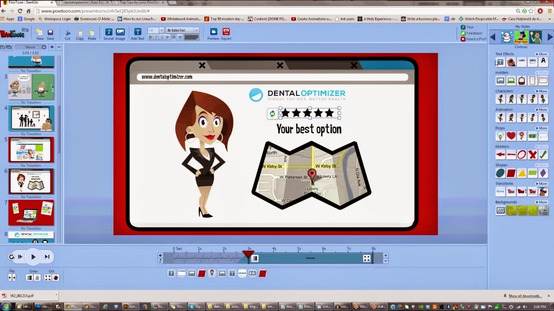Image resolution: width=554 pixels, height=311 pixels.
Task: Expand More next to Animation
Action: click(541, 110)
